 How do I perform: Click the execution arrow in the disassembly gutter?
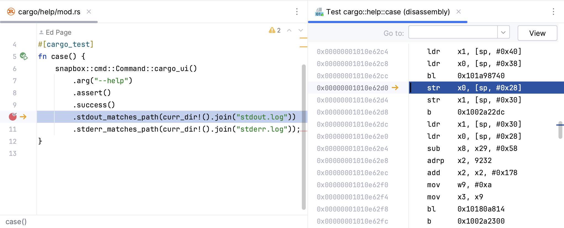(395, 88)
